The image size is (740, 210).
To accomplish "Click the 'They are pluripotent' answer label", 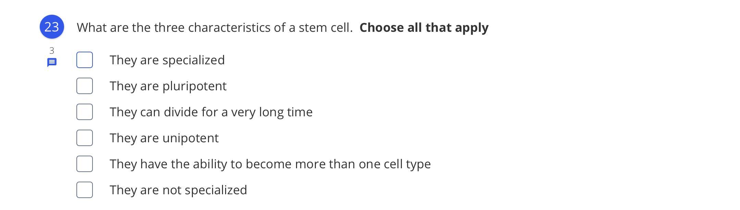I will (x=168, y=86).
